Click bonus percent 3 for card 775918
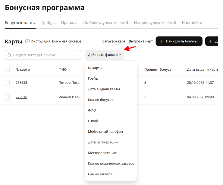Viewport: 223px width, 185px height. click(145, 97)
